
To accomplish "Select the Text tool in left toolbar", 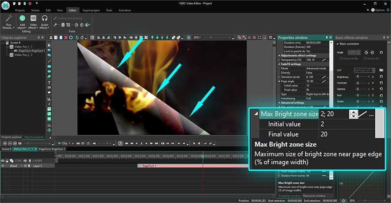I will pos(49,82).
